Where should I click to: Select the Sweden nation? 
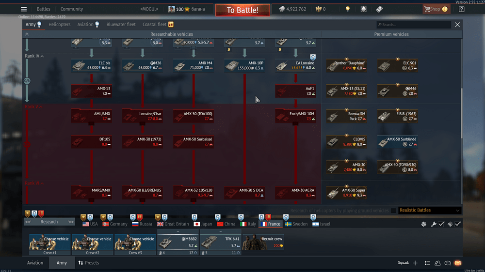point(296,224)
